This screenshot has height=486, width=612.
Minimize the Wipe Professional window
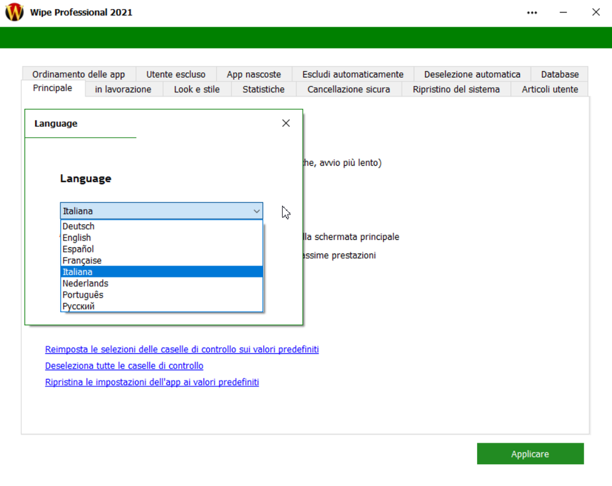point(563,13)
